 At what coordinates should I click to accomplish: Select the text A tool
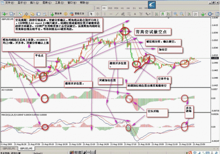click(135, 14)
